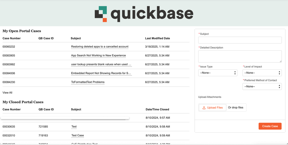Click Case Number header in open cases table
The width and height of the screenshot is (288, 145).
12,38
